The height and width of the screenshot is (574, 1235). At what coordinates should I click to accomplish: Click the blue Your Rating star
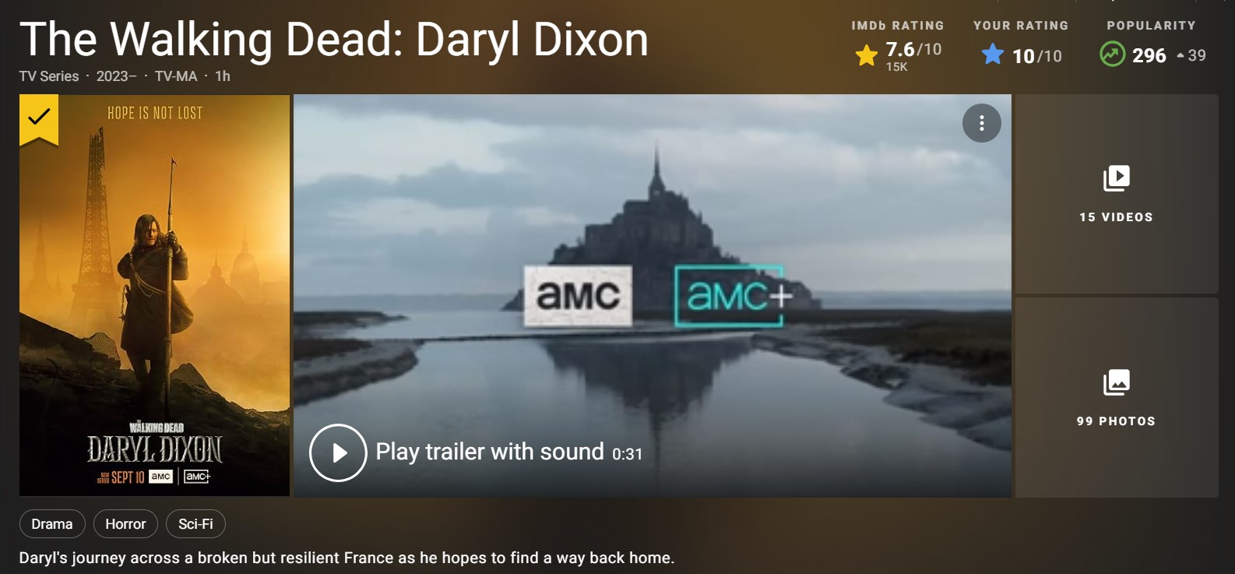[993, 55]
